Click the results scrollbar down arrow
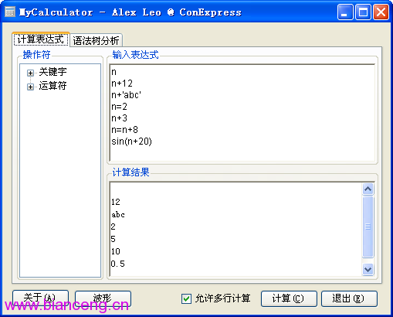Viewport: 393px width, 317px height. (368, 270)
